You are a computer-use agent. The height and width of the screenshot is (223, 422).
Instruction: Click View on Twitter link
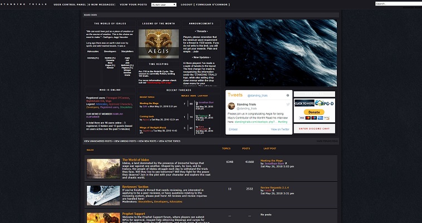280,130
